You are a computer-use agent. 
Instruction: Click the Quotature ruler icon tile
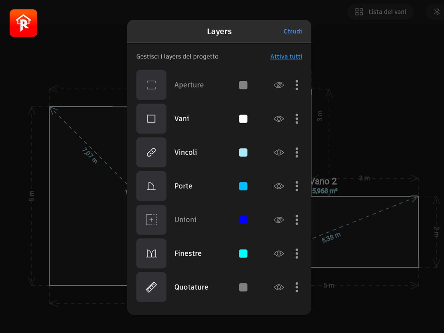(151, 287)
